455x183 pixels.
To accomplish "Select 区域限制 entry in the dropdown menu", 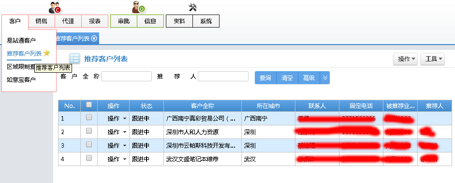I will [x=21, y=66].
